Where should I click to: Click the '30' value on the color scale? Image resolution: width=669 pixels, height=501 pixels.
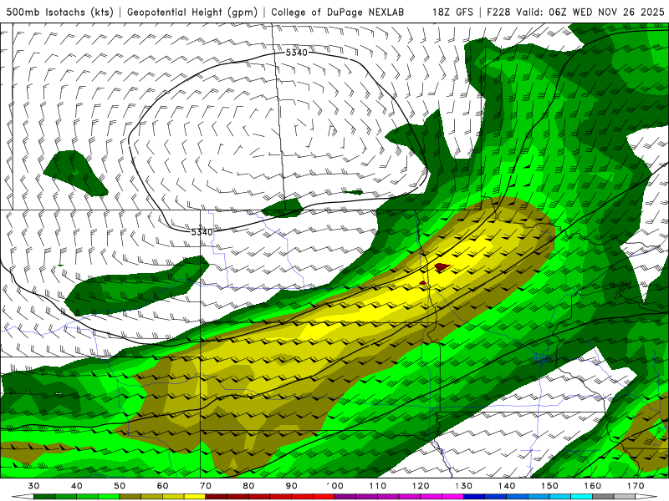coord(33,486)
